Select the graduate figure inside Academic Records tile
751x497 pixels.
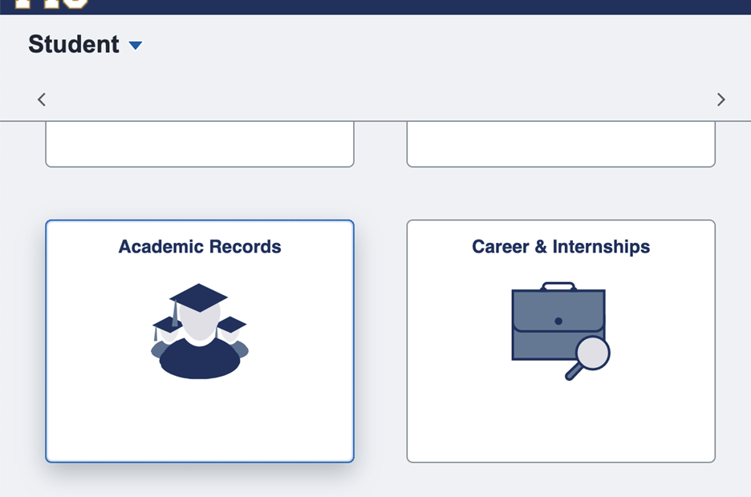click(x=198, y=345)
